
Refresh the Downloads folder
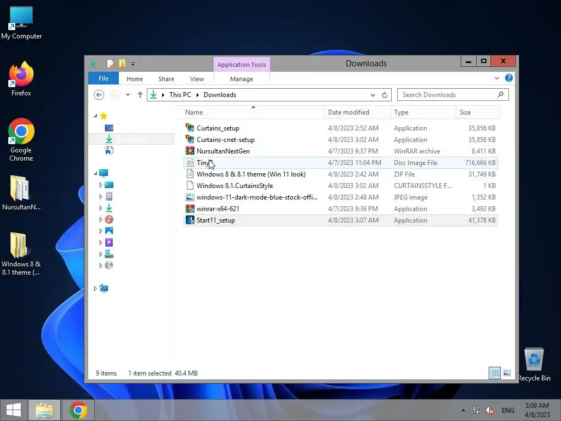pyautogui.click(x=385, y=95)
